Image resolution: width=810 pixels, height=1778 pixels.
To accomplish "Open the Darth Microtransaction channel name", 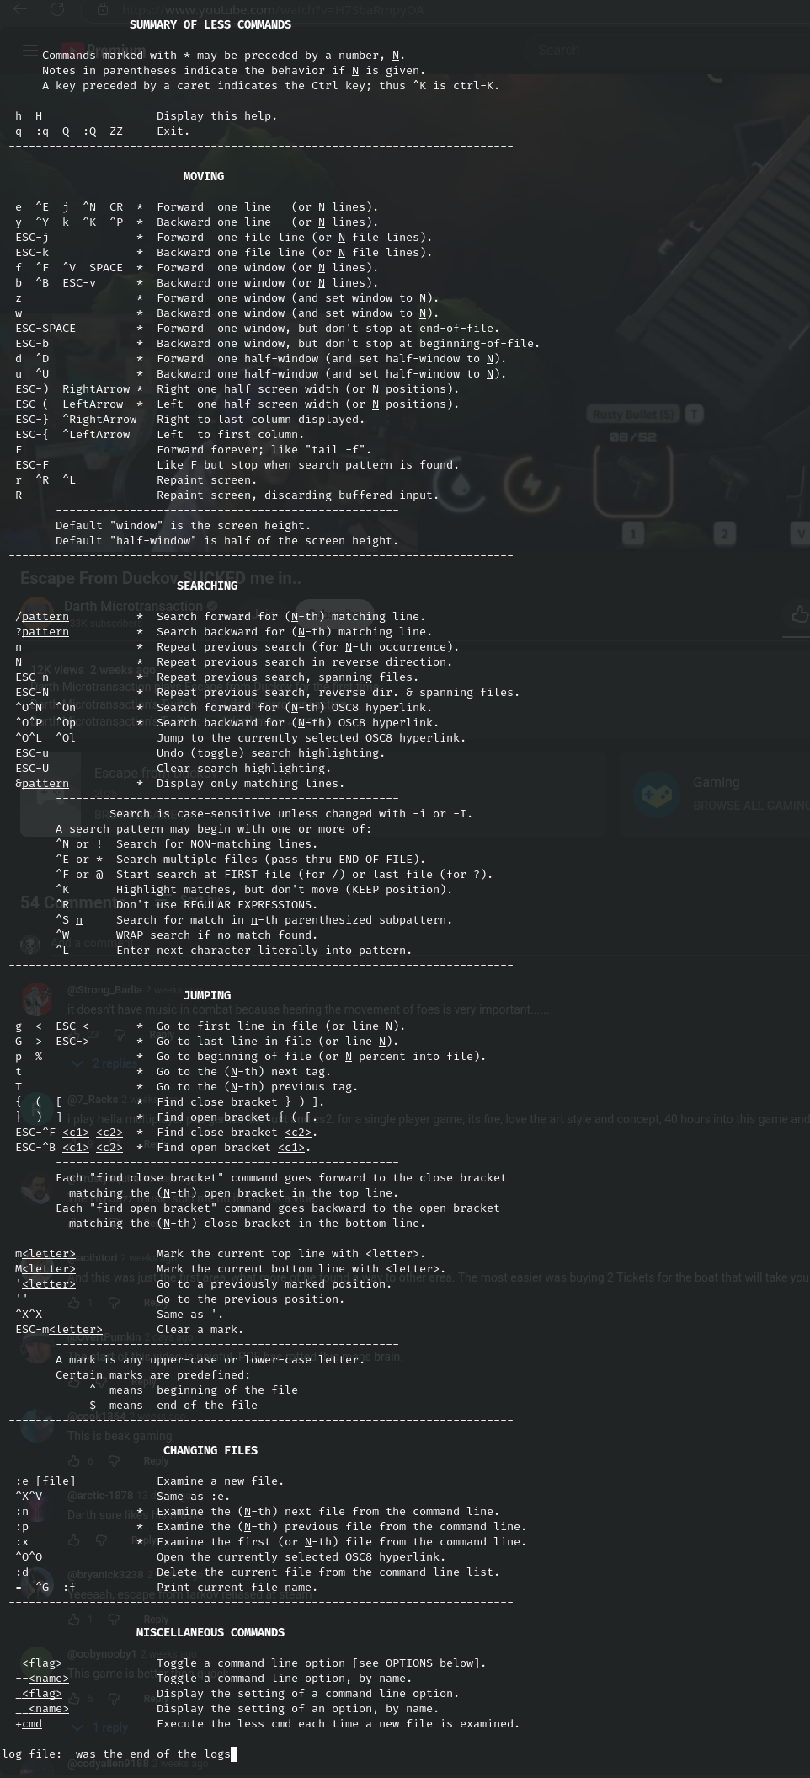I will [133, 606].
